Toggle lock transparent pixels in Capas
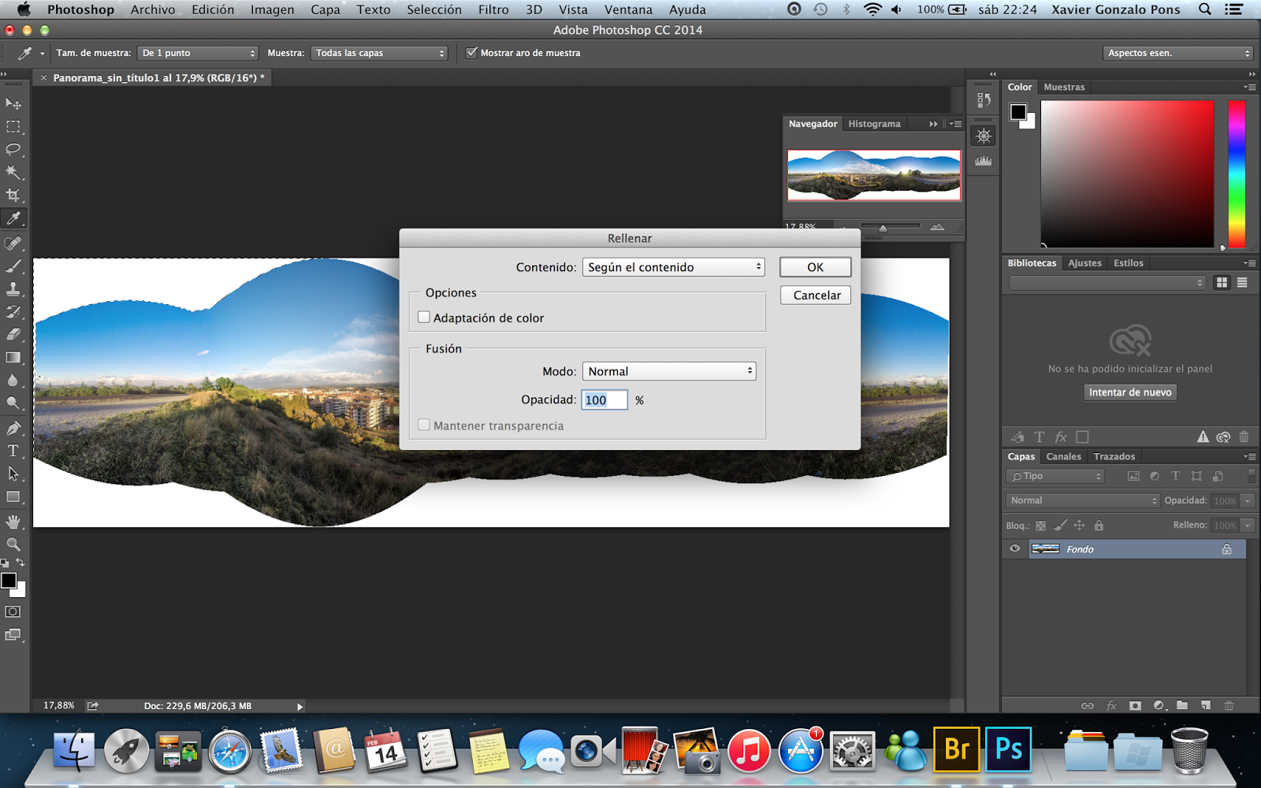Screen dimensions: 1261x788 click(1040, 526)
